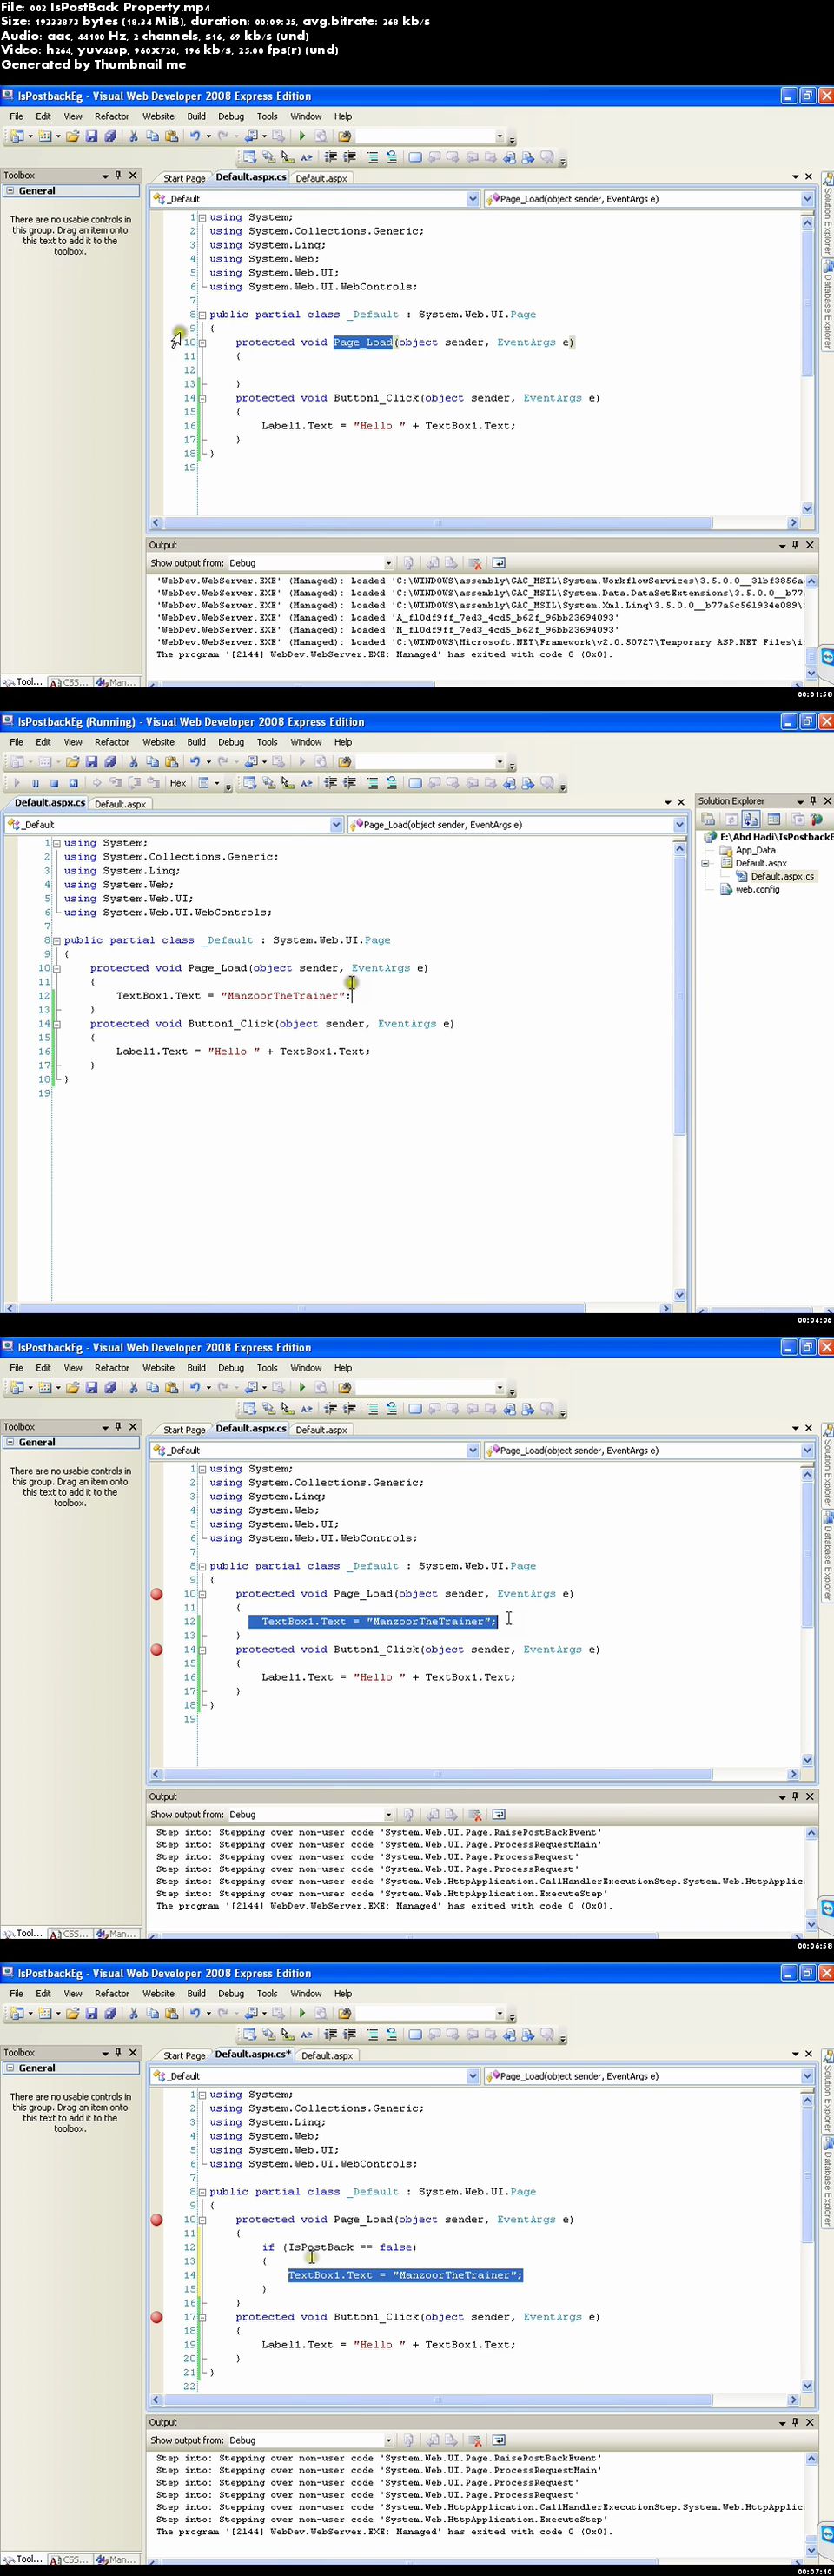Collapse Button1_Click method in Running window code
This screenshot has width=834, height=2576.
(56, 1024)
